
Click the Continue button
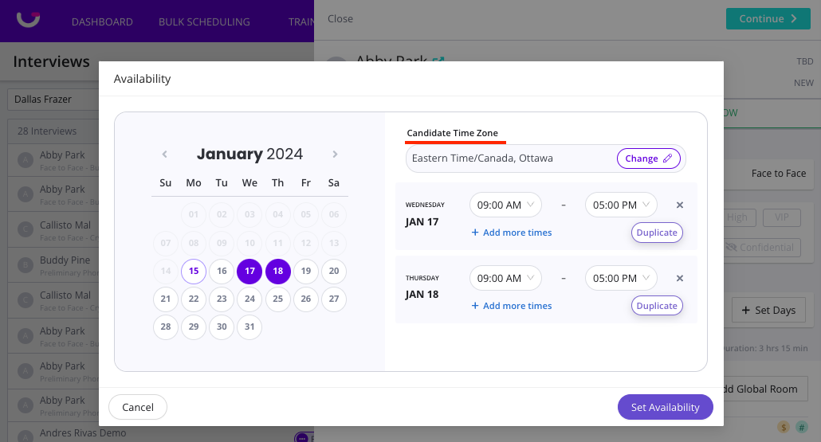click(x=768, y=19)
